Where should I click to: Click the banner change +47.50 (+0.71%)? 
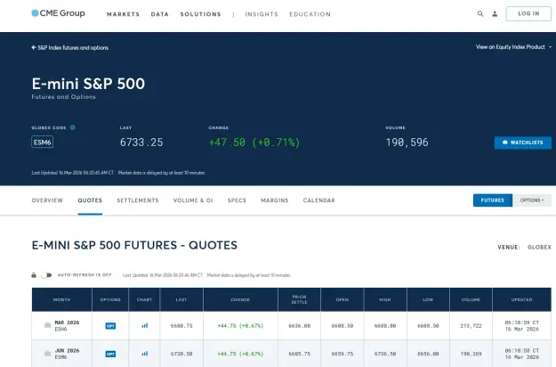tap(254, 143)
